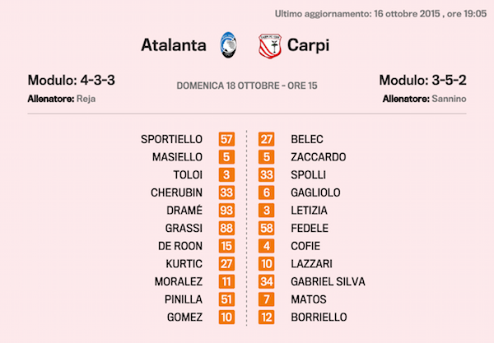Select player name Zaccardo

[x=318, y=157]
